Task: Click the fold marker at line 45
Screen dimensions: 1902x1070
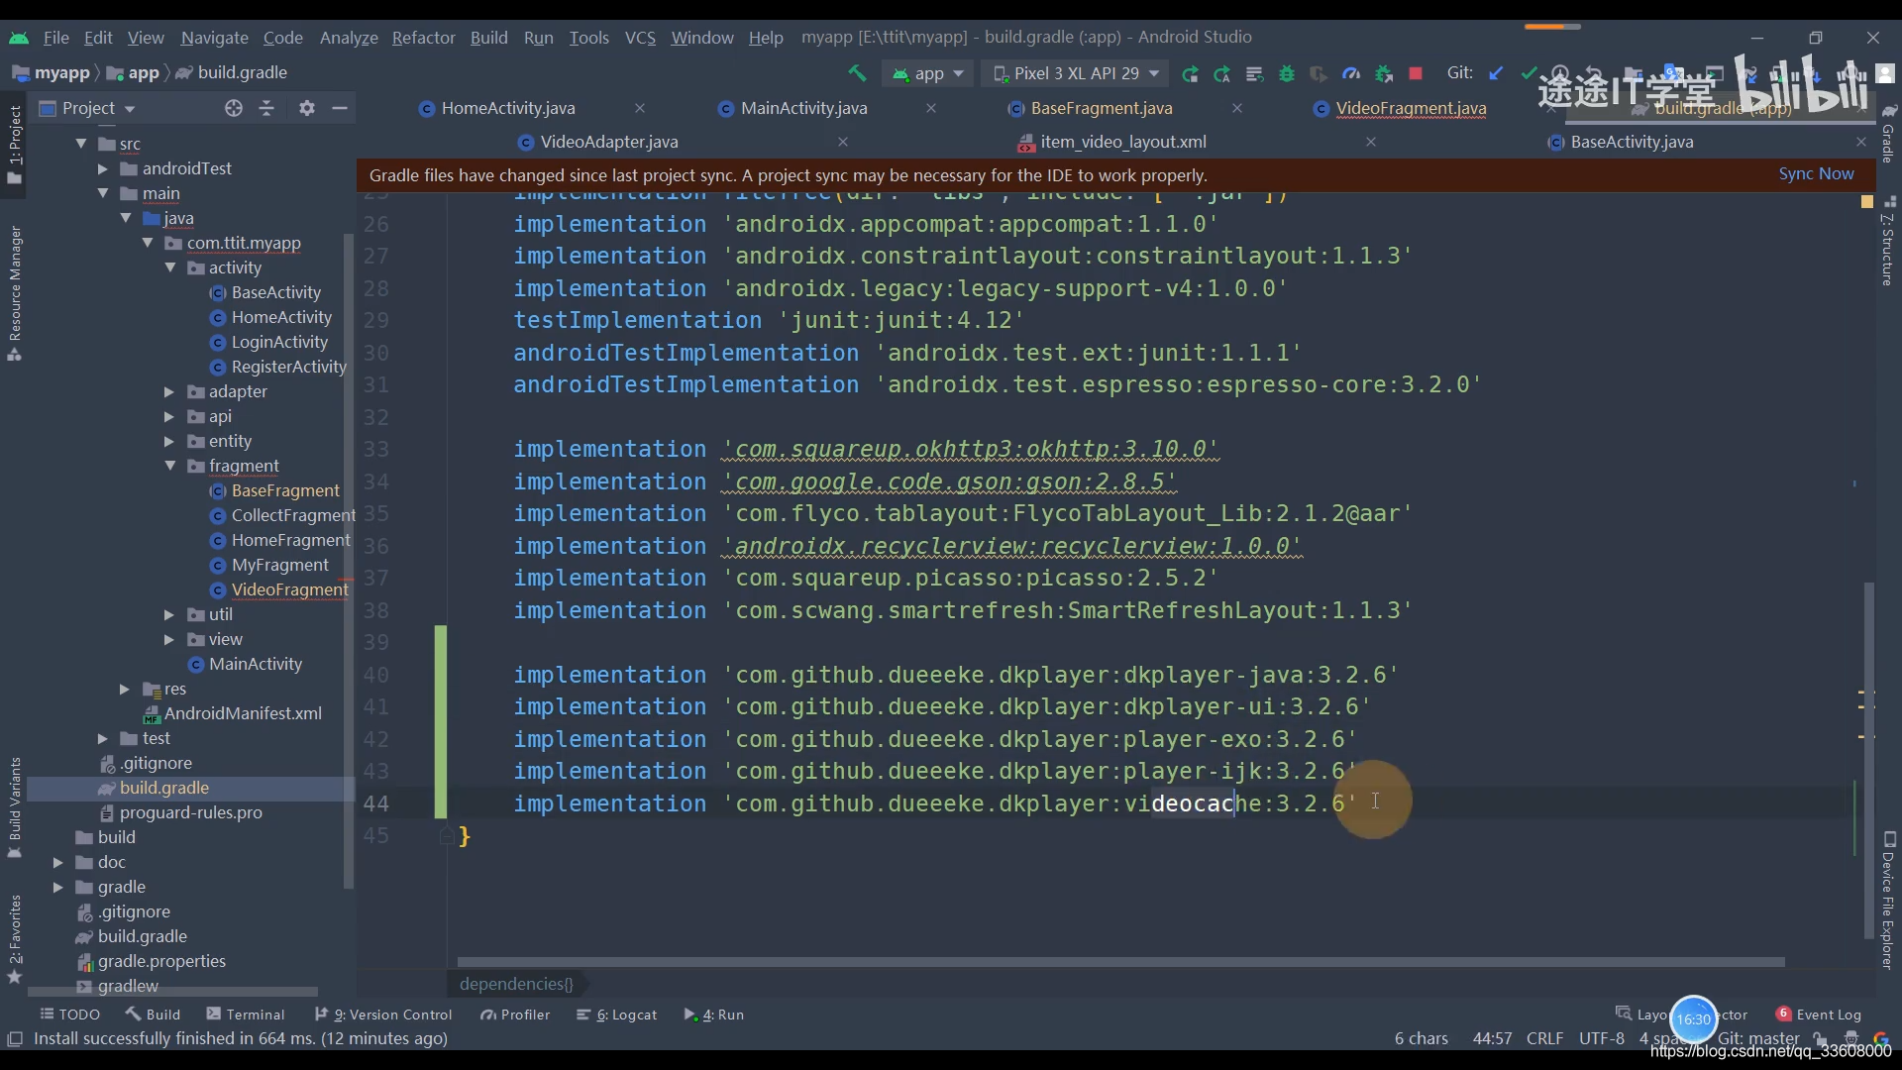Action: pyautogui.click(x=447, y=836)
